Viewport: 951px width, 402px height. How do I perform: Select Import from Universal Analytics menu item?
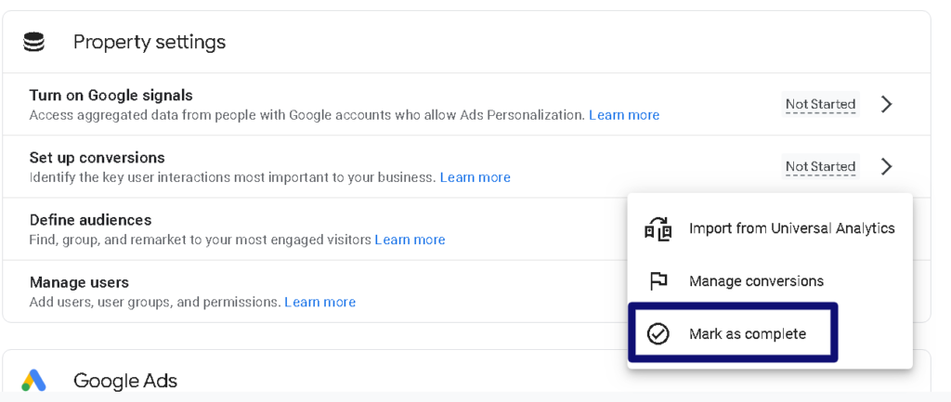(770, 228)
